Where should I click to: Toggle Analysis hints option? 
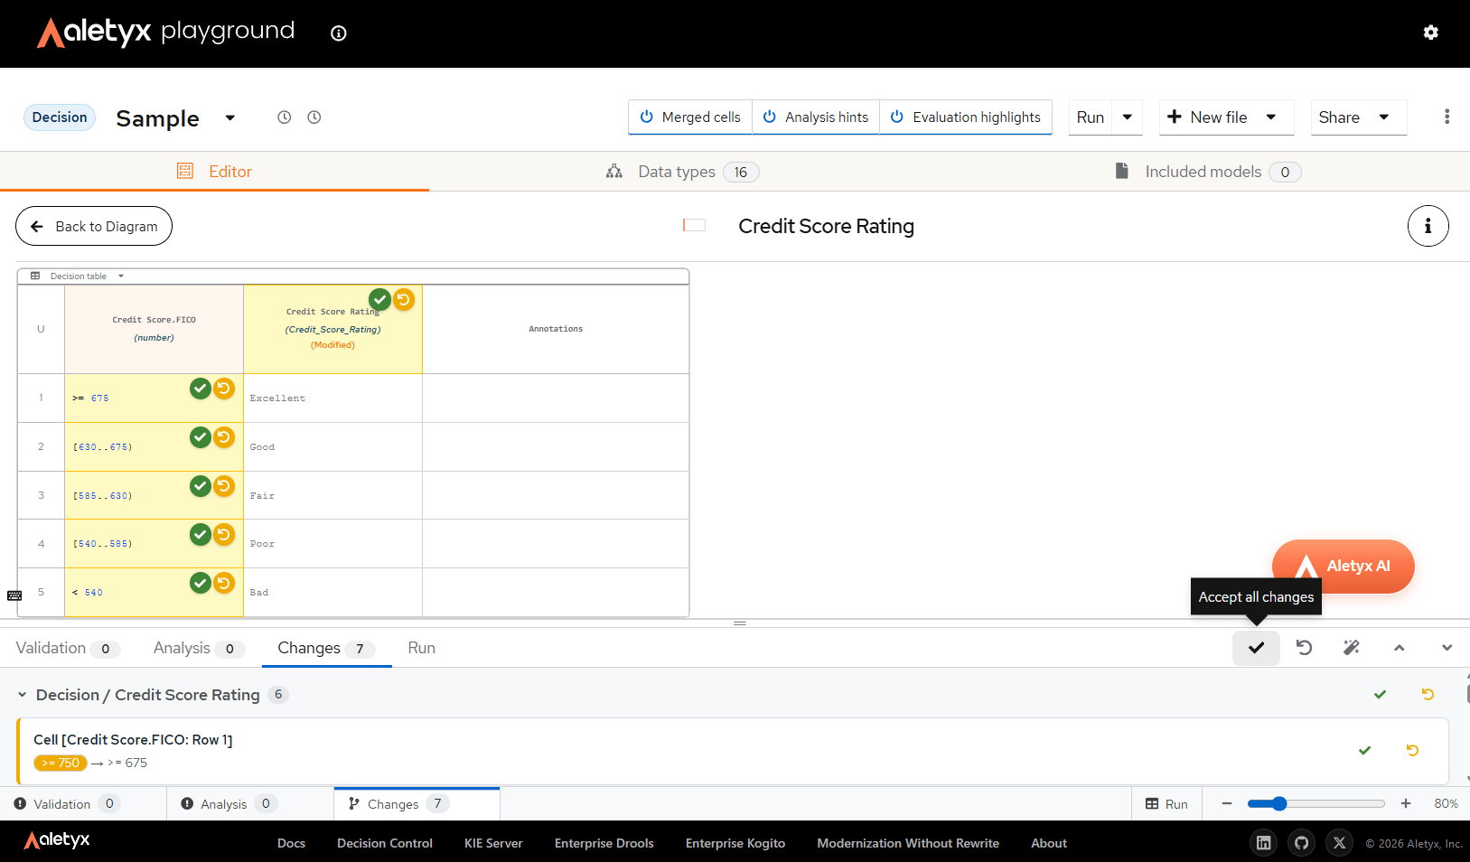tap(816, 117)
